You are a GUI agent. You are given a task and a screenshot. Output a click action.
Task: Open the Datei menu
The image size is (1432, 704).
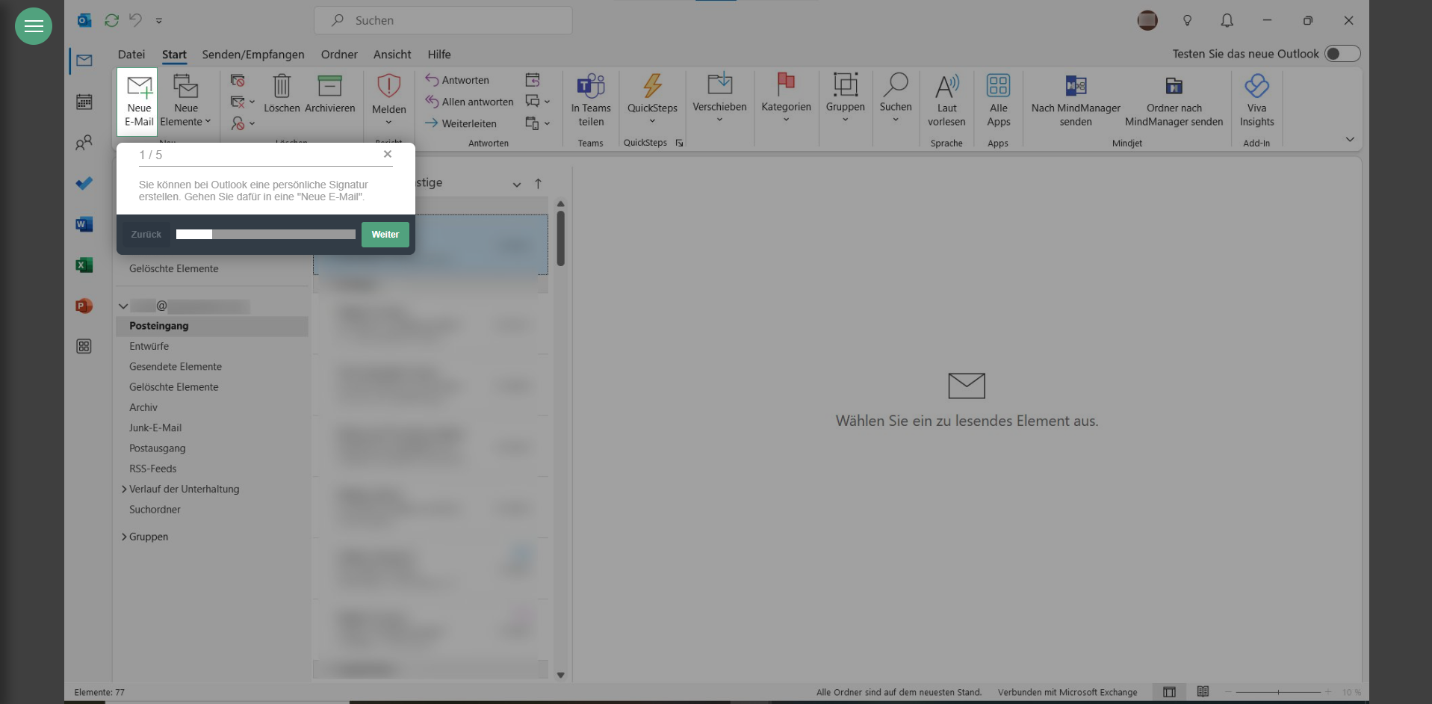131,55
